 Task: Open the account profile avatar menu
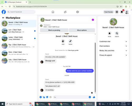[127, 12]
